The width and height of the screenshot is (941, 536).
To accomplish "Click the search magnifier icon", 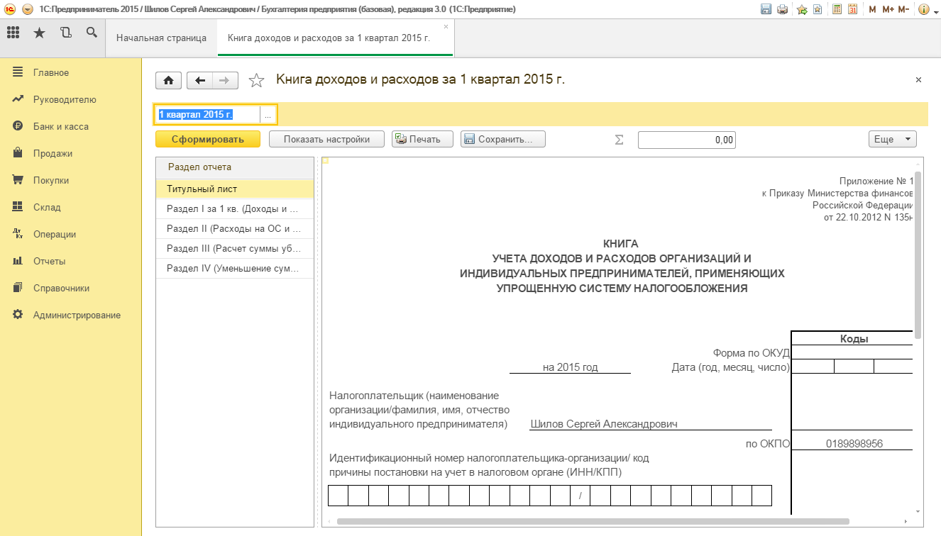I will pyautogui.click(x=91, y=33).
